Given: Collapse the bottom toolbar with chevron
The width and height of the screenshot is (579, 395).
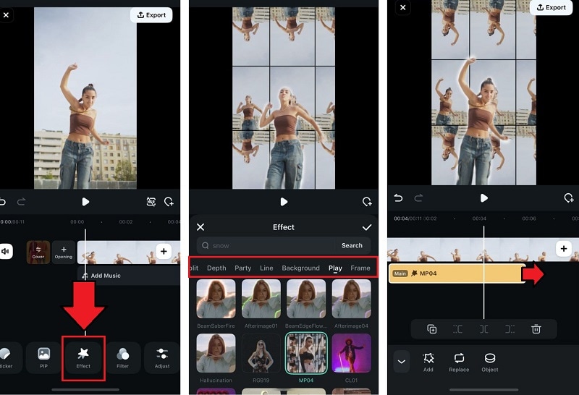Looking at the screenshot, I should coord(402,362).
